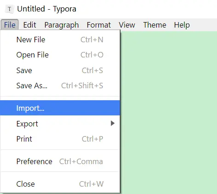
Task: Click Save in the File menu
Action: pos(60,70)
